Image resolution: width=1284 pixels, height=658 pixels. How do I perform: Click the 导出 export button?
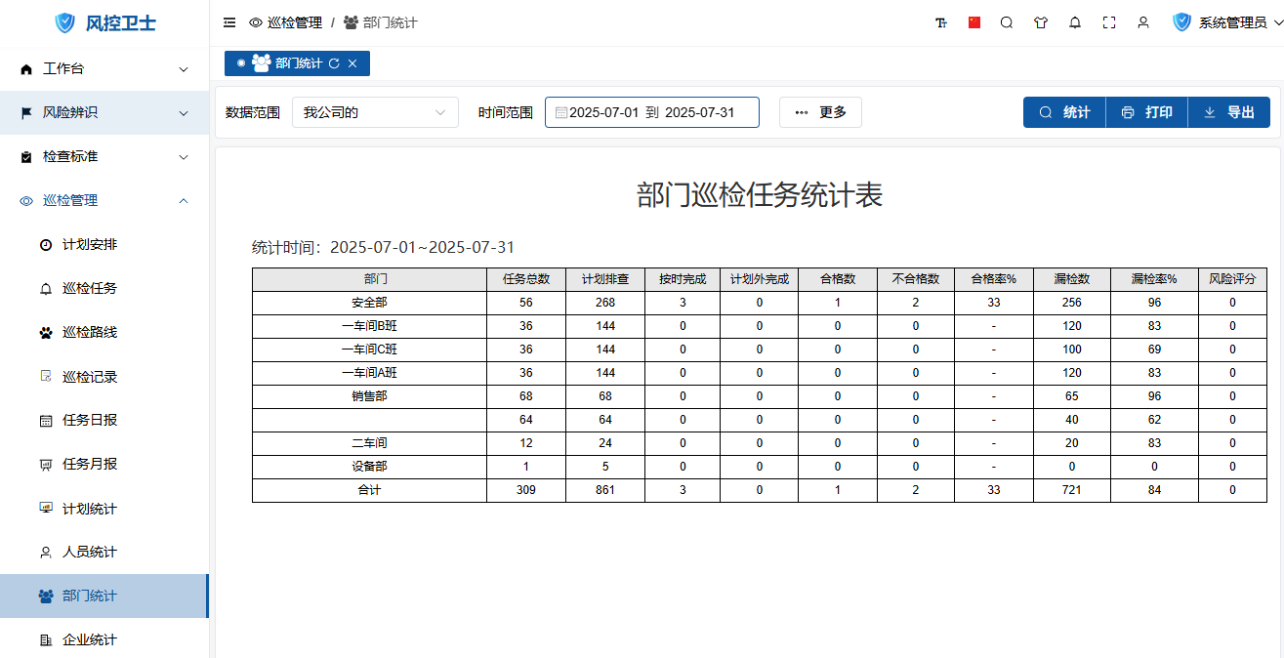1228,112
